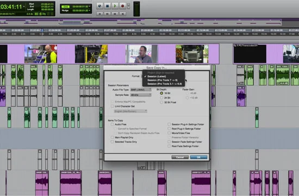Choose Session (Pro Tools 5.1 -> 6.9)

tap(164, 84)
